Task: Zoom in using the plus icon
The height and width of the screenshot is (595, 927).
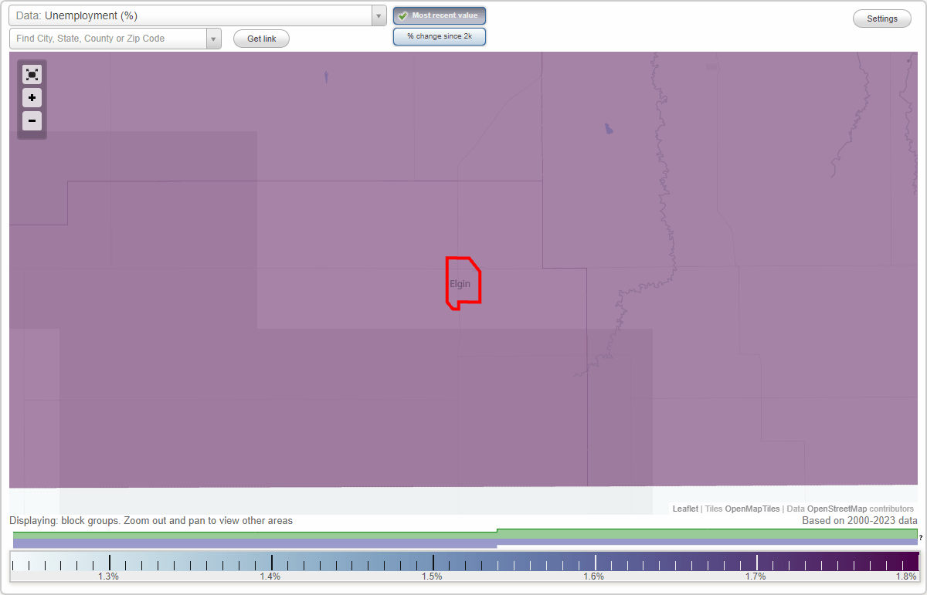Action: coord(32,97)
